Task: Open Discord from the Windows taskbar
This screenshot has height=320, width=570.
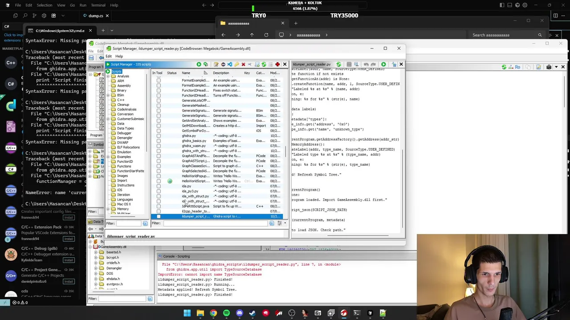Action: click(240, 313)
